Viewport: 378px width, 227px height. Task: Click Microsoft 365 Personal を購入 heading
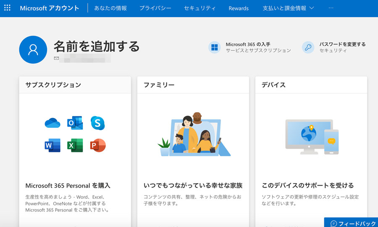(68, 186)
